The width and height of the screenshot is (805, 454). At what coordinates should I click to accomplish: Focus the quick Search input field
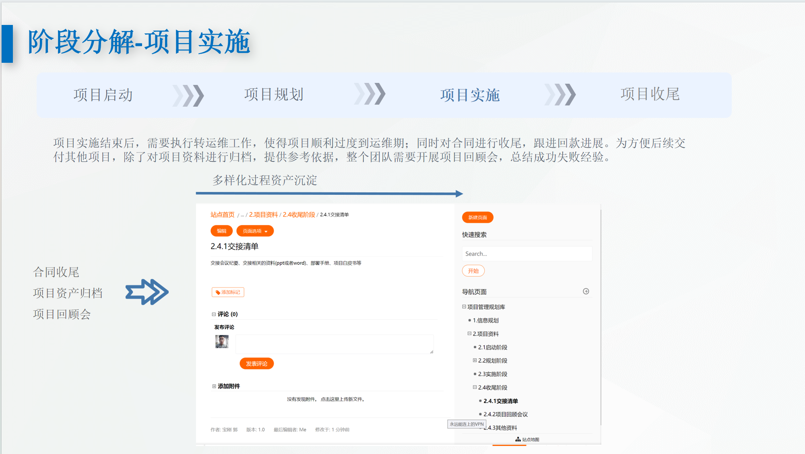coord(526,254)
